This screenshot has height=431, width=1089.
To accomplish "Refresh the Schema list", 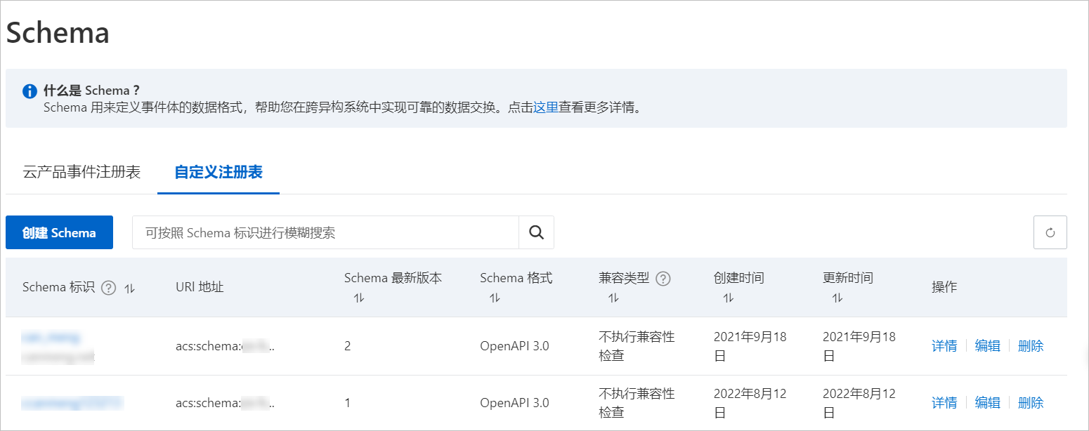I will click(x=1050, y=232).
